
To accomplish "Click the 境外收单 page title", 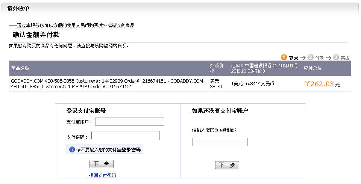I will 18,9.
